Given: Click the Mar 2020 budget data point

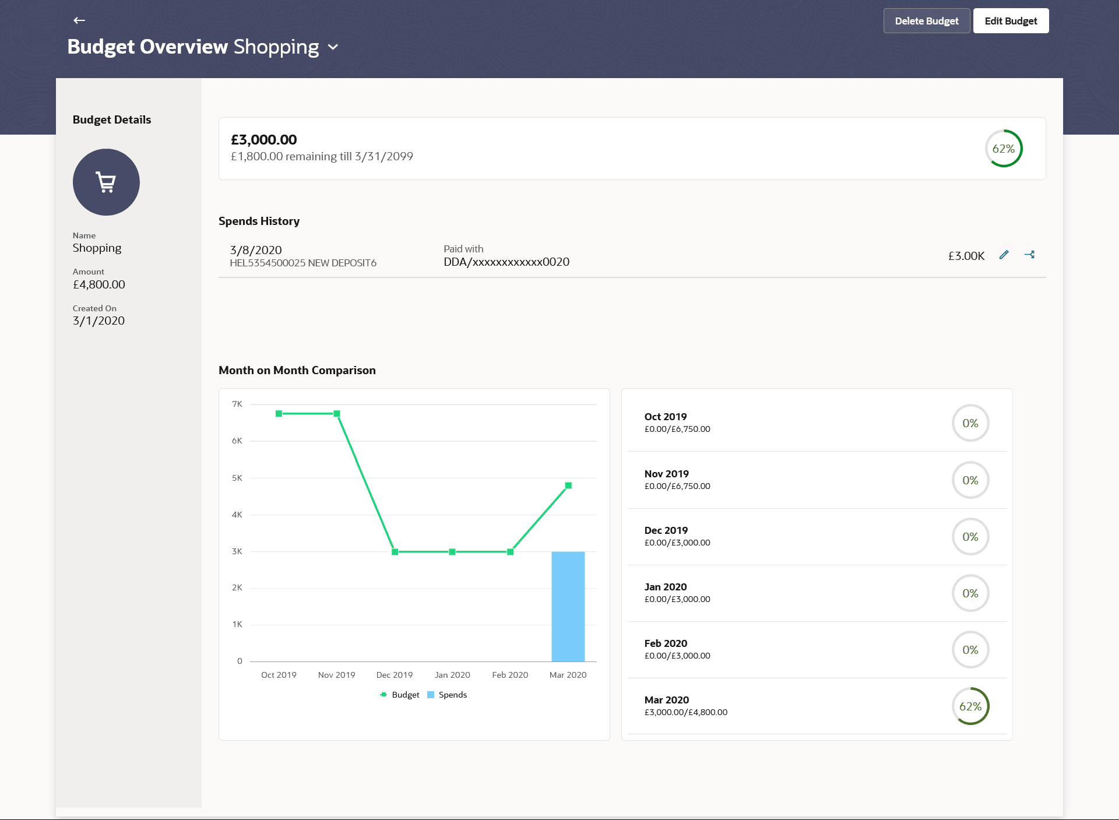Looking at the screenshot, I should click(x=568, y=485).
